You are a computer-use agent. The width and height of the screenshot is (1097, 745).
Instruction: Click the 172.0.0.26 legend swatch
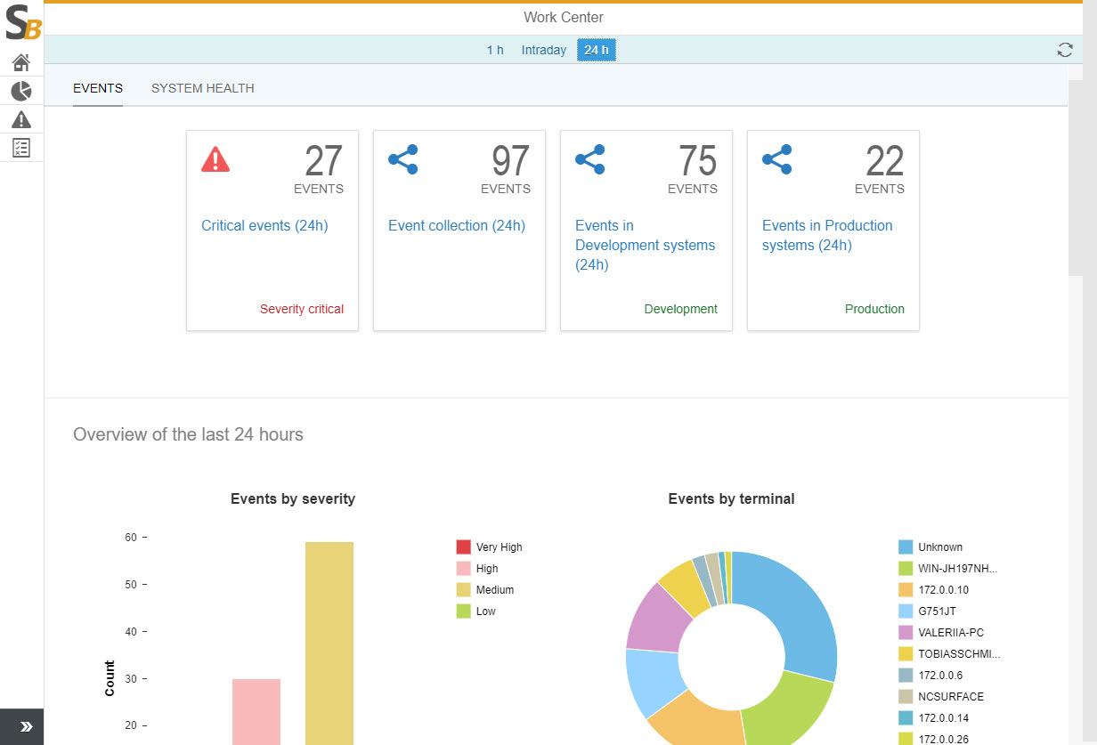coord(906,739)
